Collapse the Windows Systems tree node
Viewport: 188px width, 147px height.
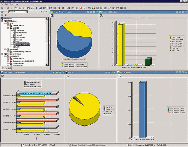[2, 54]
